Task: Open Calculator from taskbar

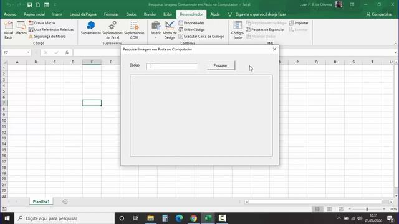Action: click(165, 218)
